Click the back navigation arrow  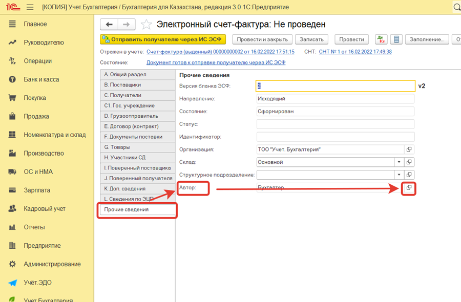pos(109,25)
